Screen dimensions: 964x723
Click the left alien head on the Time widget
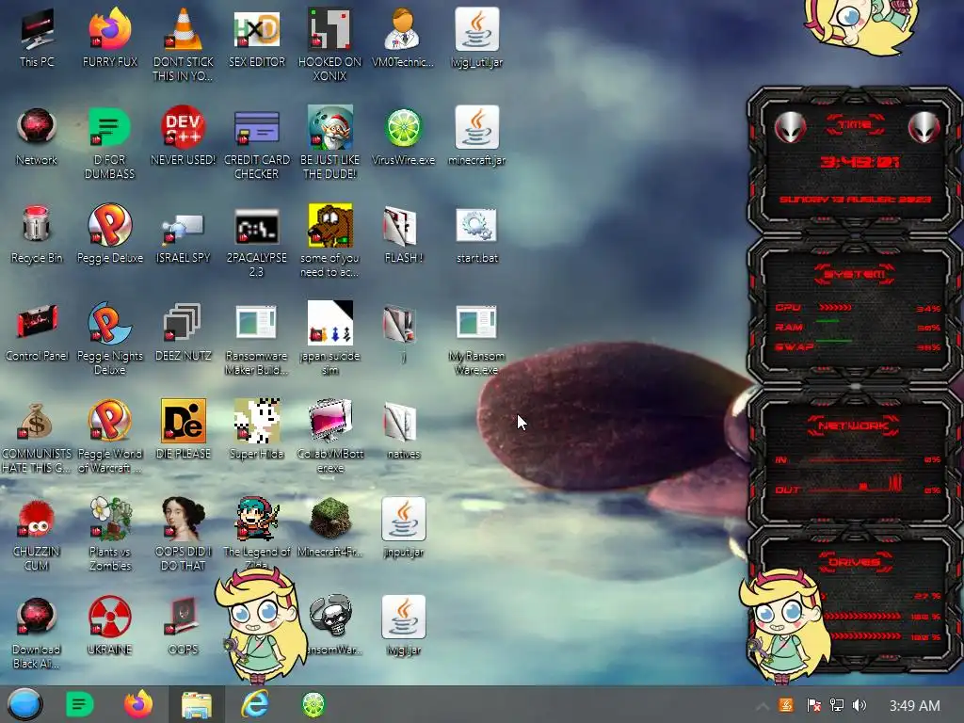(x=790, y=127)
